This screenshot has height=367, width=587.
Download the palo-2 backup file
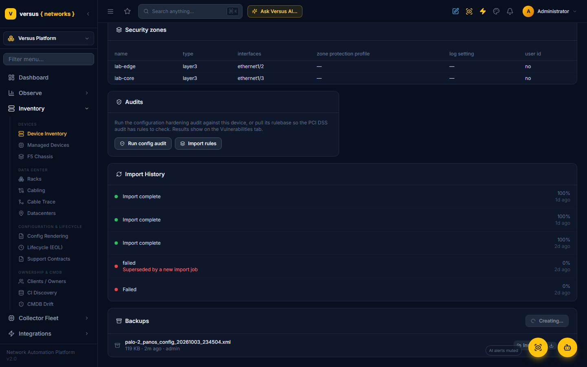(x=552, y=345)
